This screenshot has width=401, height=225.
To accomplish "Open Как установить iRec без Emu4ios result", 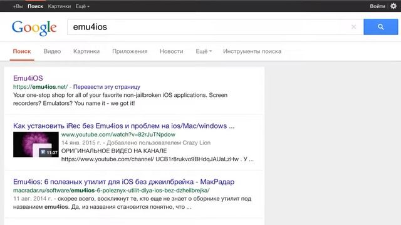I will 124,126.
